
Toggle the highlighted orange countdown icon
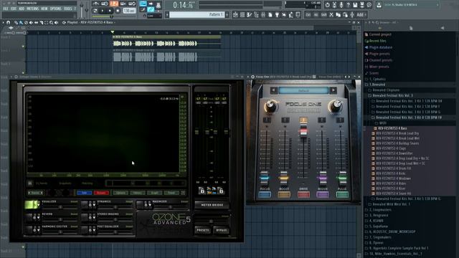(114, 4)
